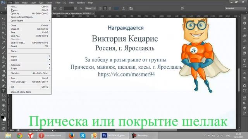Select the Pen tool
The image size is (248, 139).
pyautogui.click(x=3, y=86)
